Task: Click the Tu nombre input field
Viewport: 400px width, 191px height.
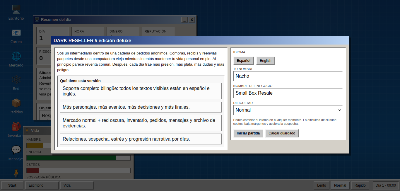Action: coord(288,76)
